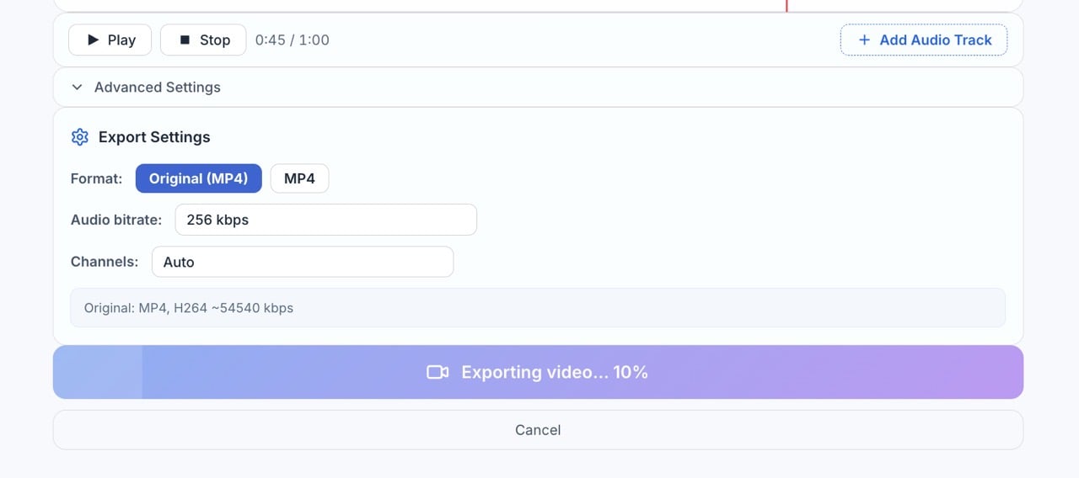Click the Advanced Settings chevron arrow
1079x478 pixels.
(x=77, y=87)
